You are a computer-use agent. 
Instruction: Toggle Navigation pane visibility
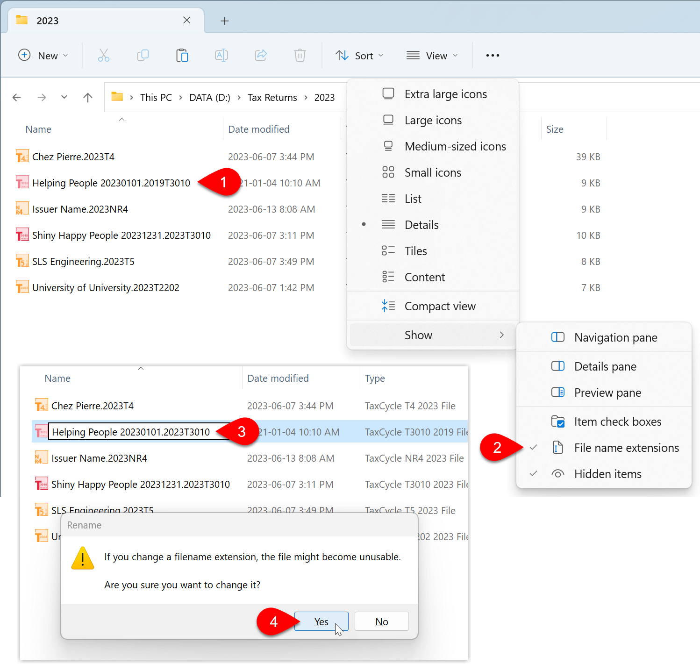(604, 337)
